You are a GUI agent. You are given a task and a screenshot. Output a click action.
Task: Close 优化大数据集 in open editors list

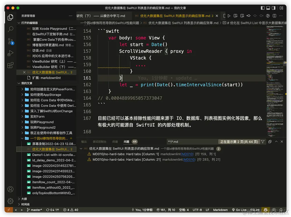24,72
